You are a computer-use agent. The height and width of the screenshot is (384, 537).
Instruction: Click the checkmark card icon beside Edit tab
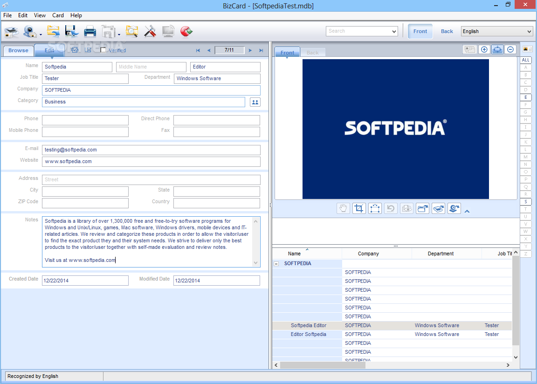(75, 50)
